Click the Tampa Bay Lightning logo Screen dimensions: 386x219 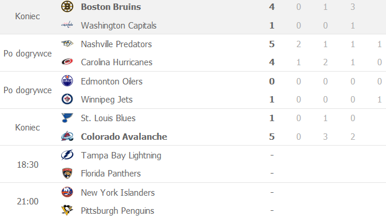pyautogui.click(x=67, y=155)
